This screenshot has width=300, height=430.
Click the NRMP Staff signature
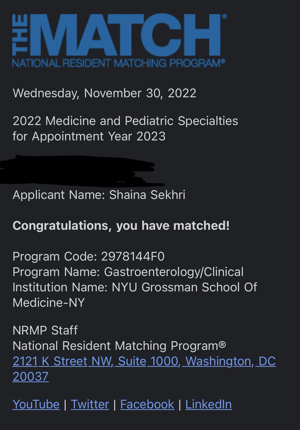tap(45, 330)
